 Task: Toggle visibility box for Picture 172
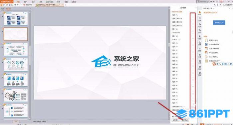point(193,40)
